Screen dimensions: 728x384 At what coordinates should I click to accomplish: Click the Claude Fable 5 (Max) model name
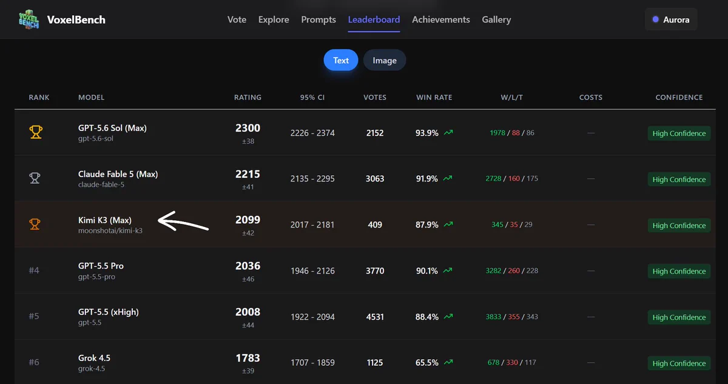pos(118,174)
